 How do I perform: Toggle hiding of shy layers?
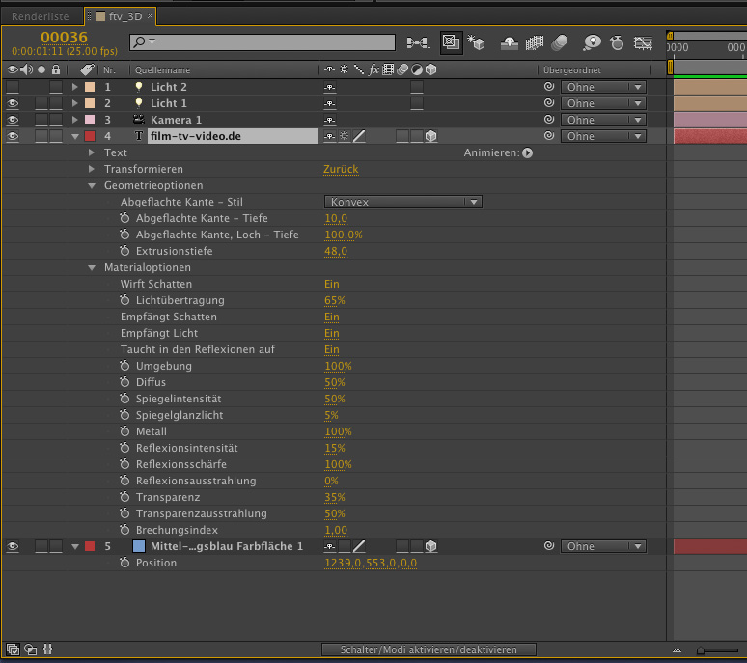(509, 42)
